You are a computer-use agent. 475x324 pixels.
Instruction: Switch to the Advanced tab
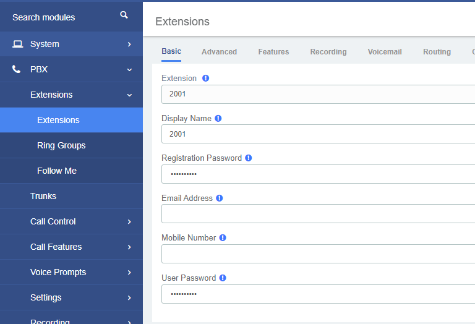[x=220, y=52]
